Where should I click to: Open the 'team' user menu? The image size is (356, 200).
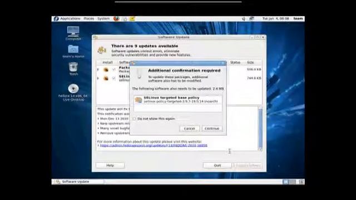coord(298,18)
